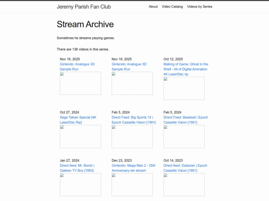Click 'Sometimes he streams playing games.' text
The width and height of the screenshot is (269, 201).
[86, 38]
